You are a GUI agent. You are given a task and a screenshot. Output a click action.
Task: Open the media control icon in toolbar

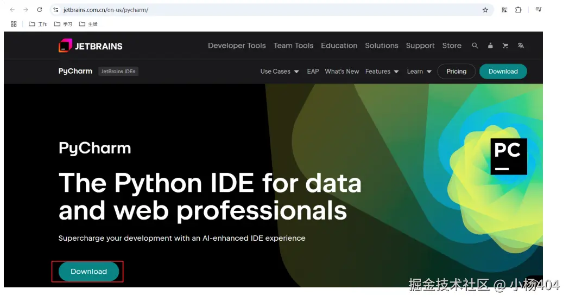pyautogui.click(x=539, y=10)
